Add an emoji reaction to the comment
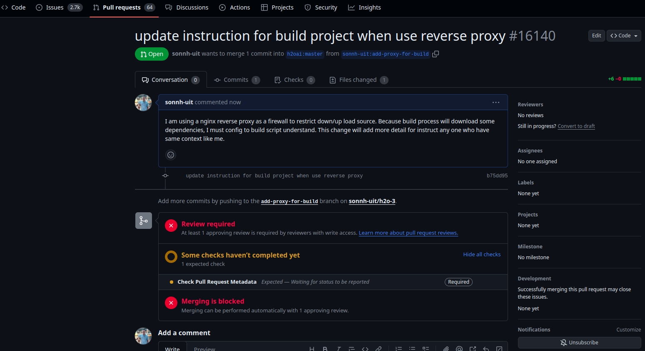This screenshot has height=351, width=645. point(171,155)
